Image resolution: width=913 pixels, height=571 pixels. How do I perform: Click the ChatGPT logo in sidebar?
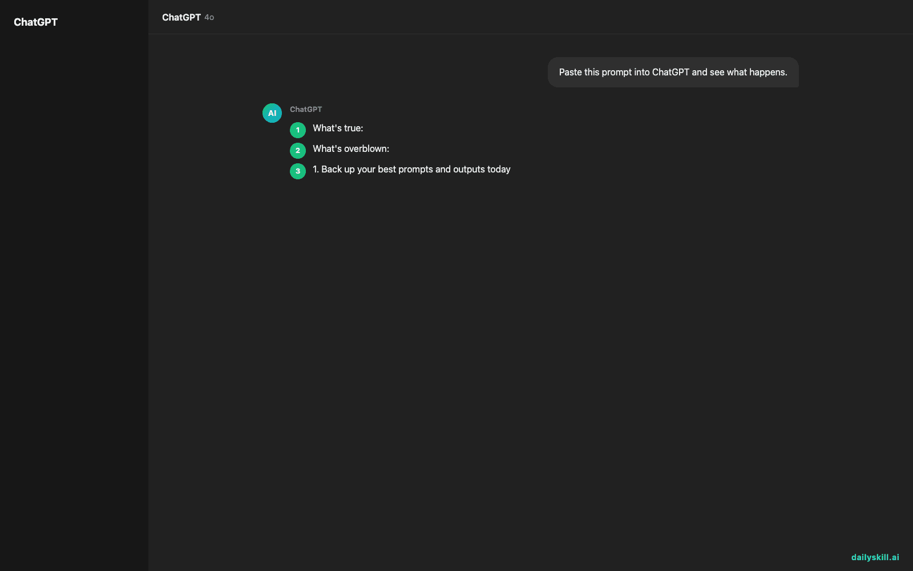[35, 22]
